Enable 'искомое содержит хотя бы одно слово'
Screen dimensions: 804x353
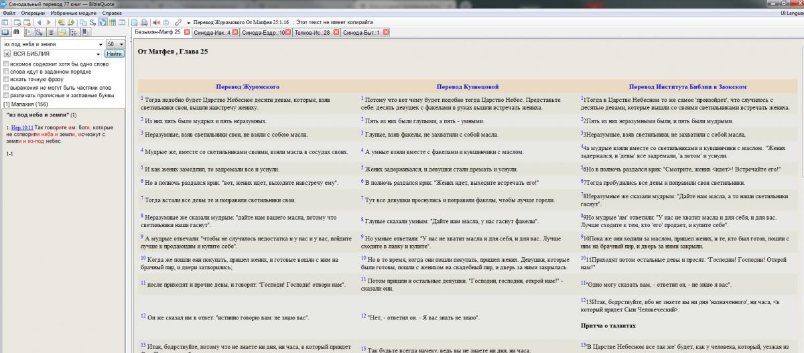7,64
